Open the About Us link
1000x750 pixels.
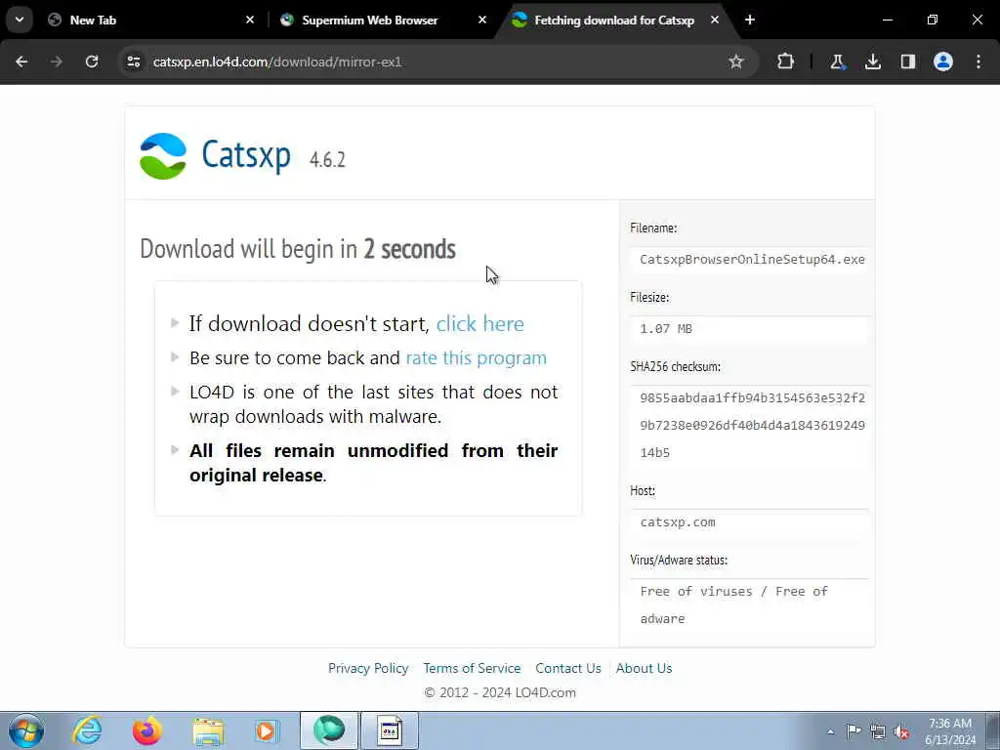point(645,668)
